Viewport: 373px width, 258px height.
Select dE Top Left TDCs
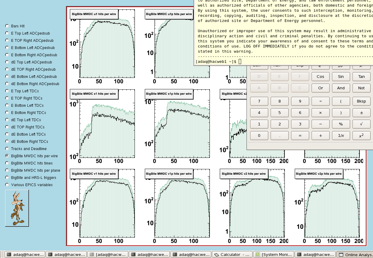7,120
